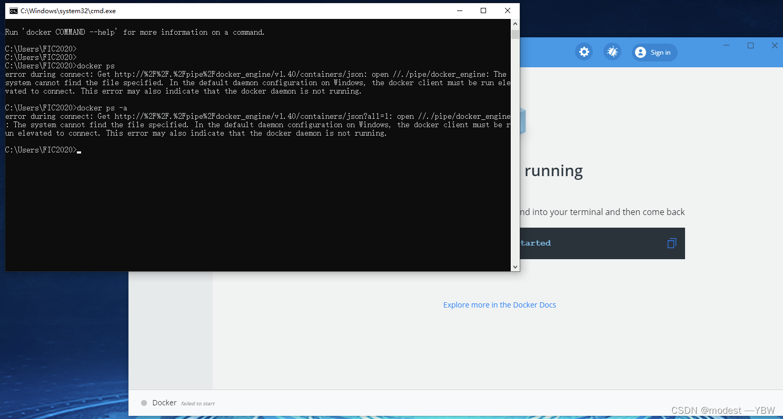Close the Docker Desktop window
The width and height of the screenshot is (783, 419).
(775, 46)
